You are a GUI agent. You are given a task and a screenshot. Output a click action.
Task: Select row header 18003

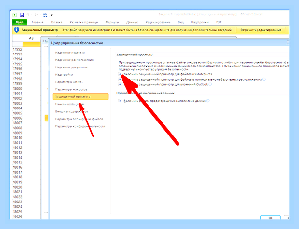tap(17, 103)
